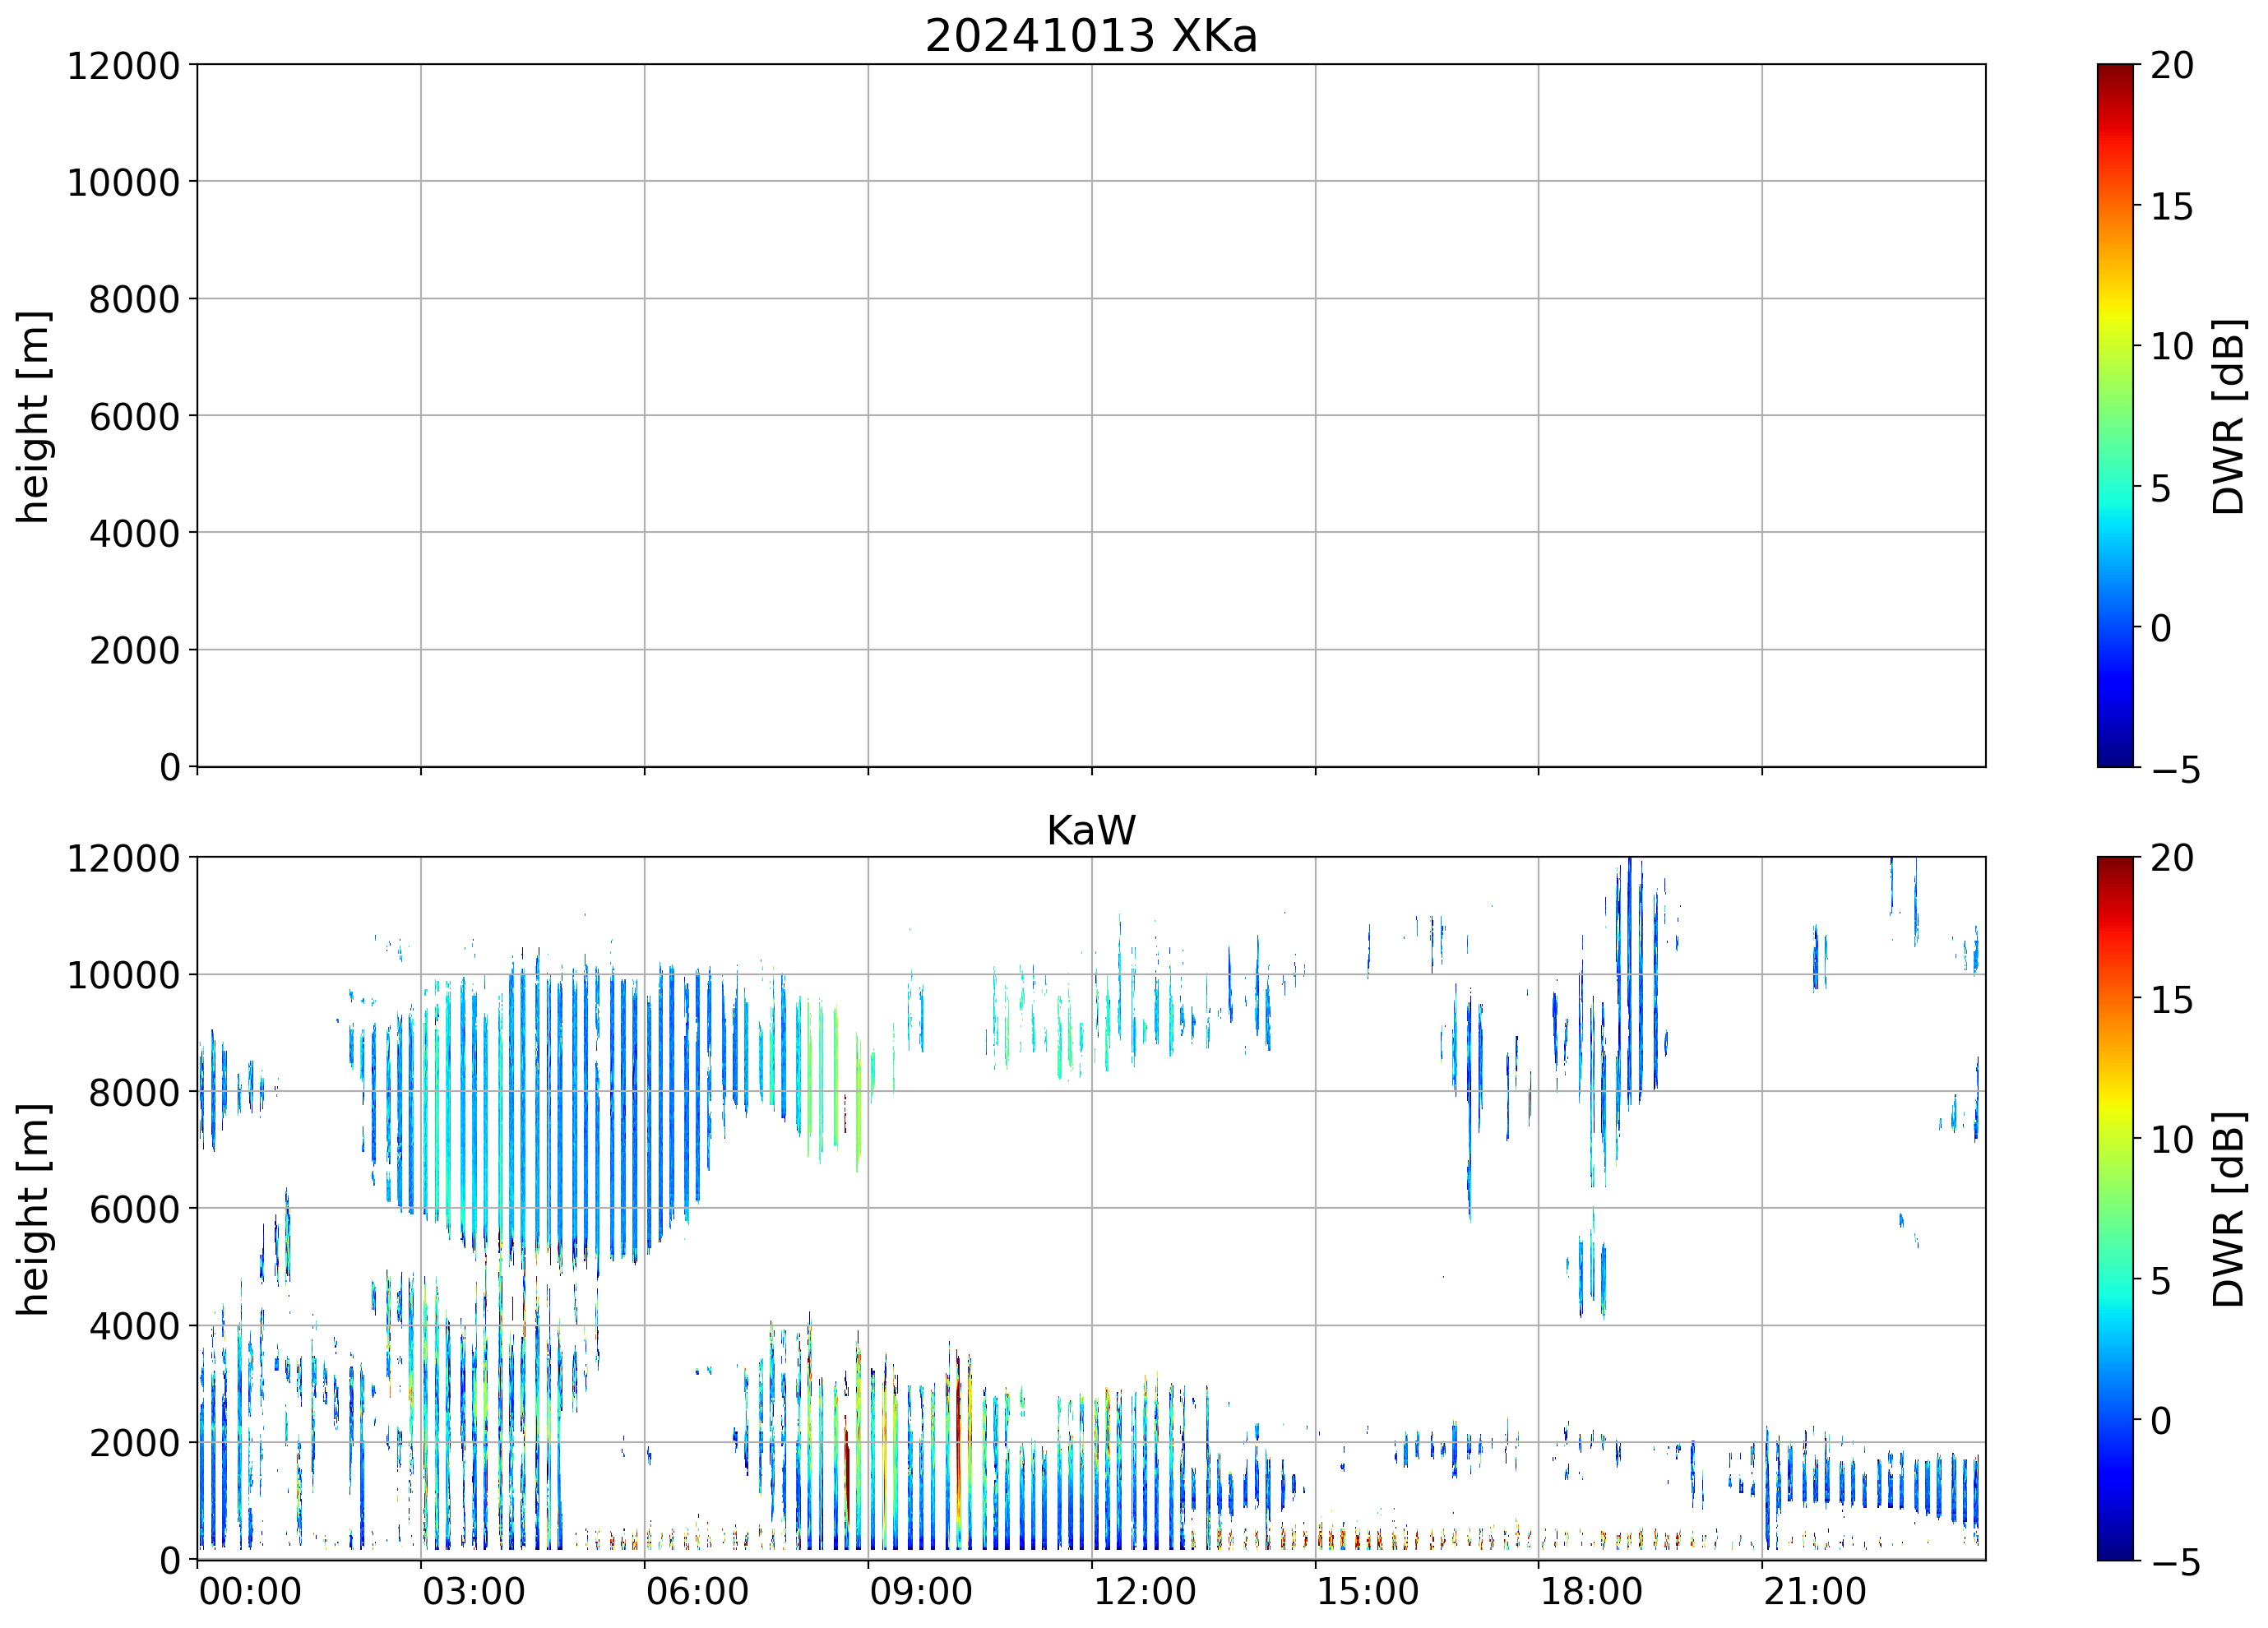The width and height of the screenshot is (2268, 1628).
Task: Click the '20241013 XKa' plot title
Action: 1090,37
